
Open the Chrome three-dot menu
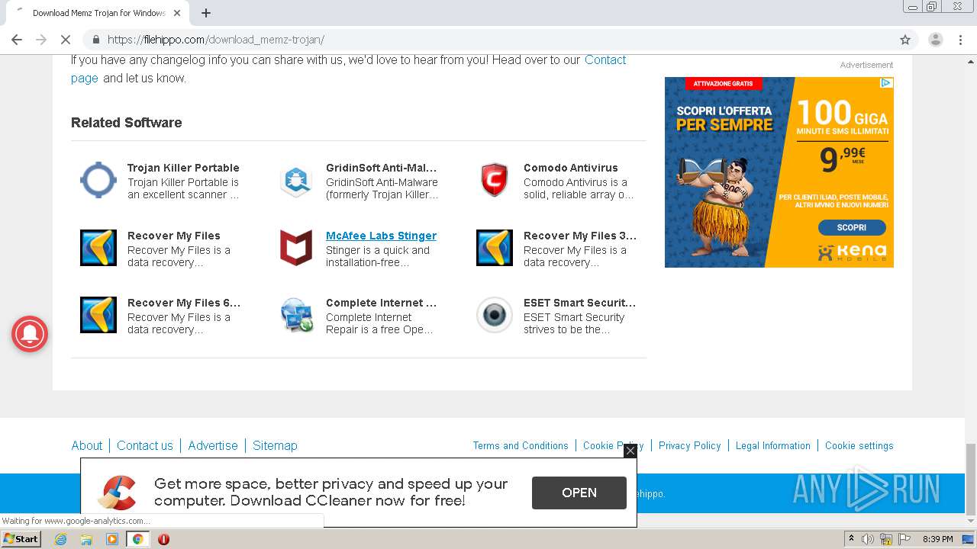961,40
